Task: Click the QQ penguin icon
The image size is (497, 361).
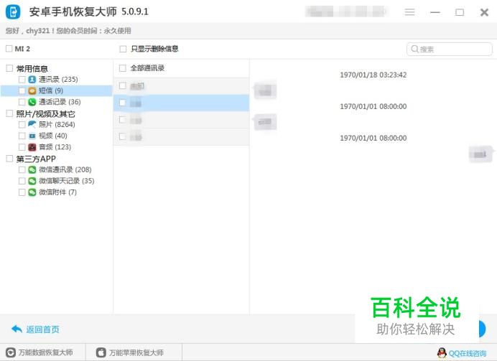Action: point(442,353)
